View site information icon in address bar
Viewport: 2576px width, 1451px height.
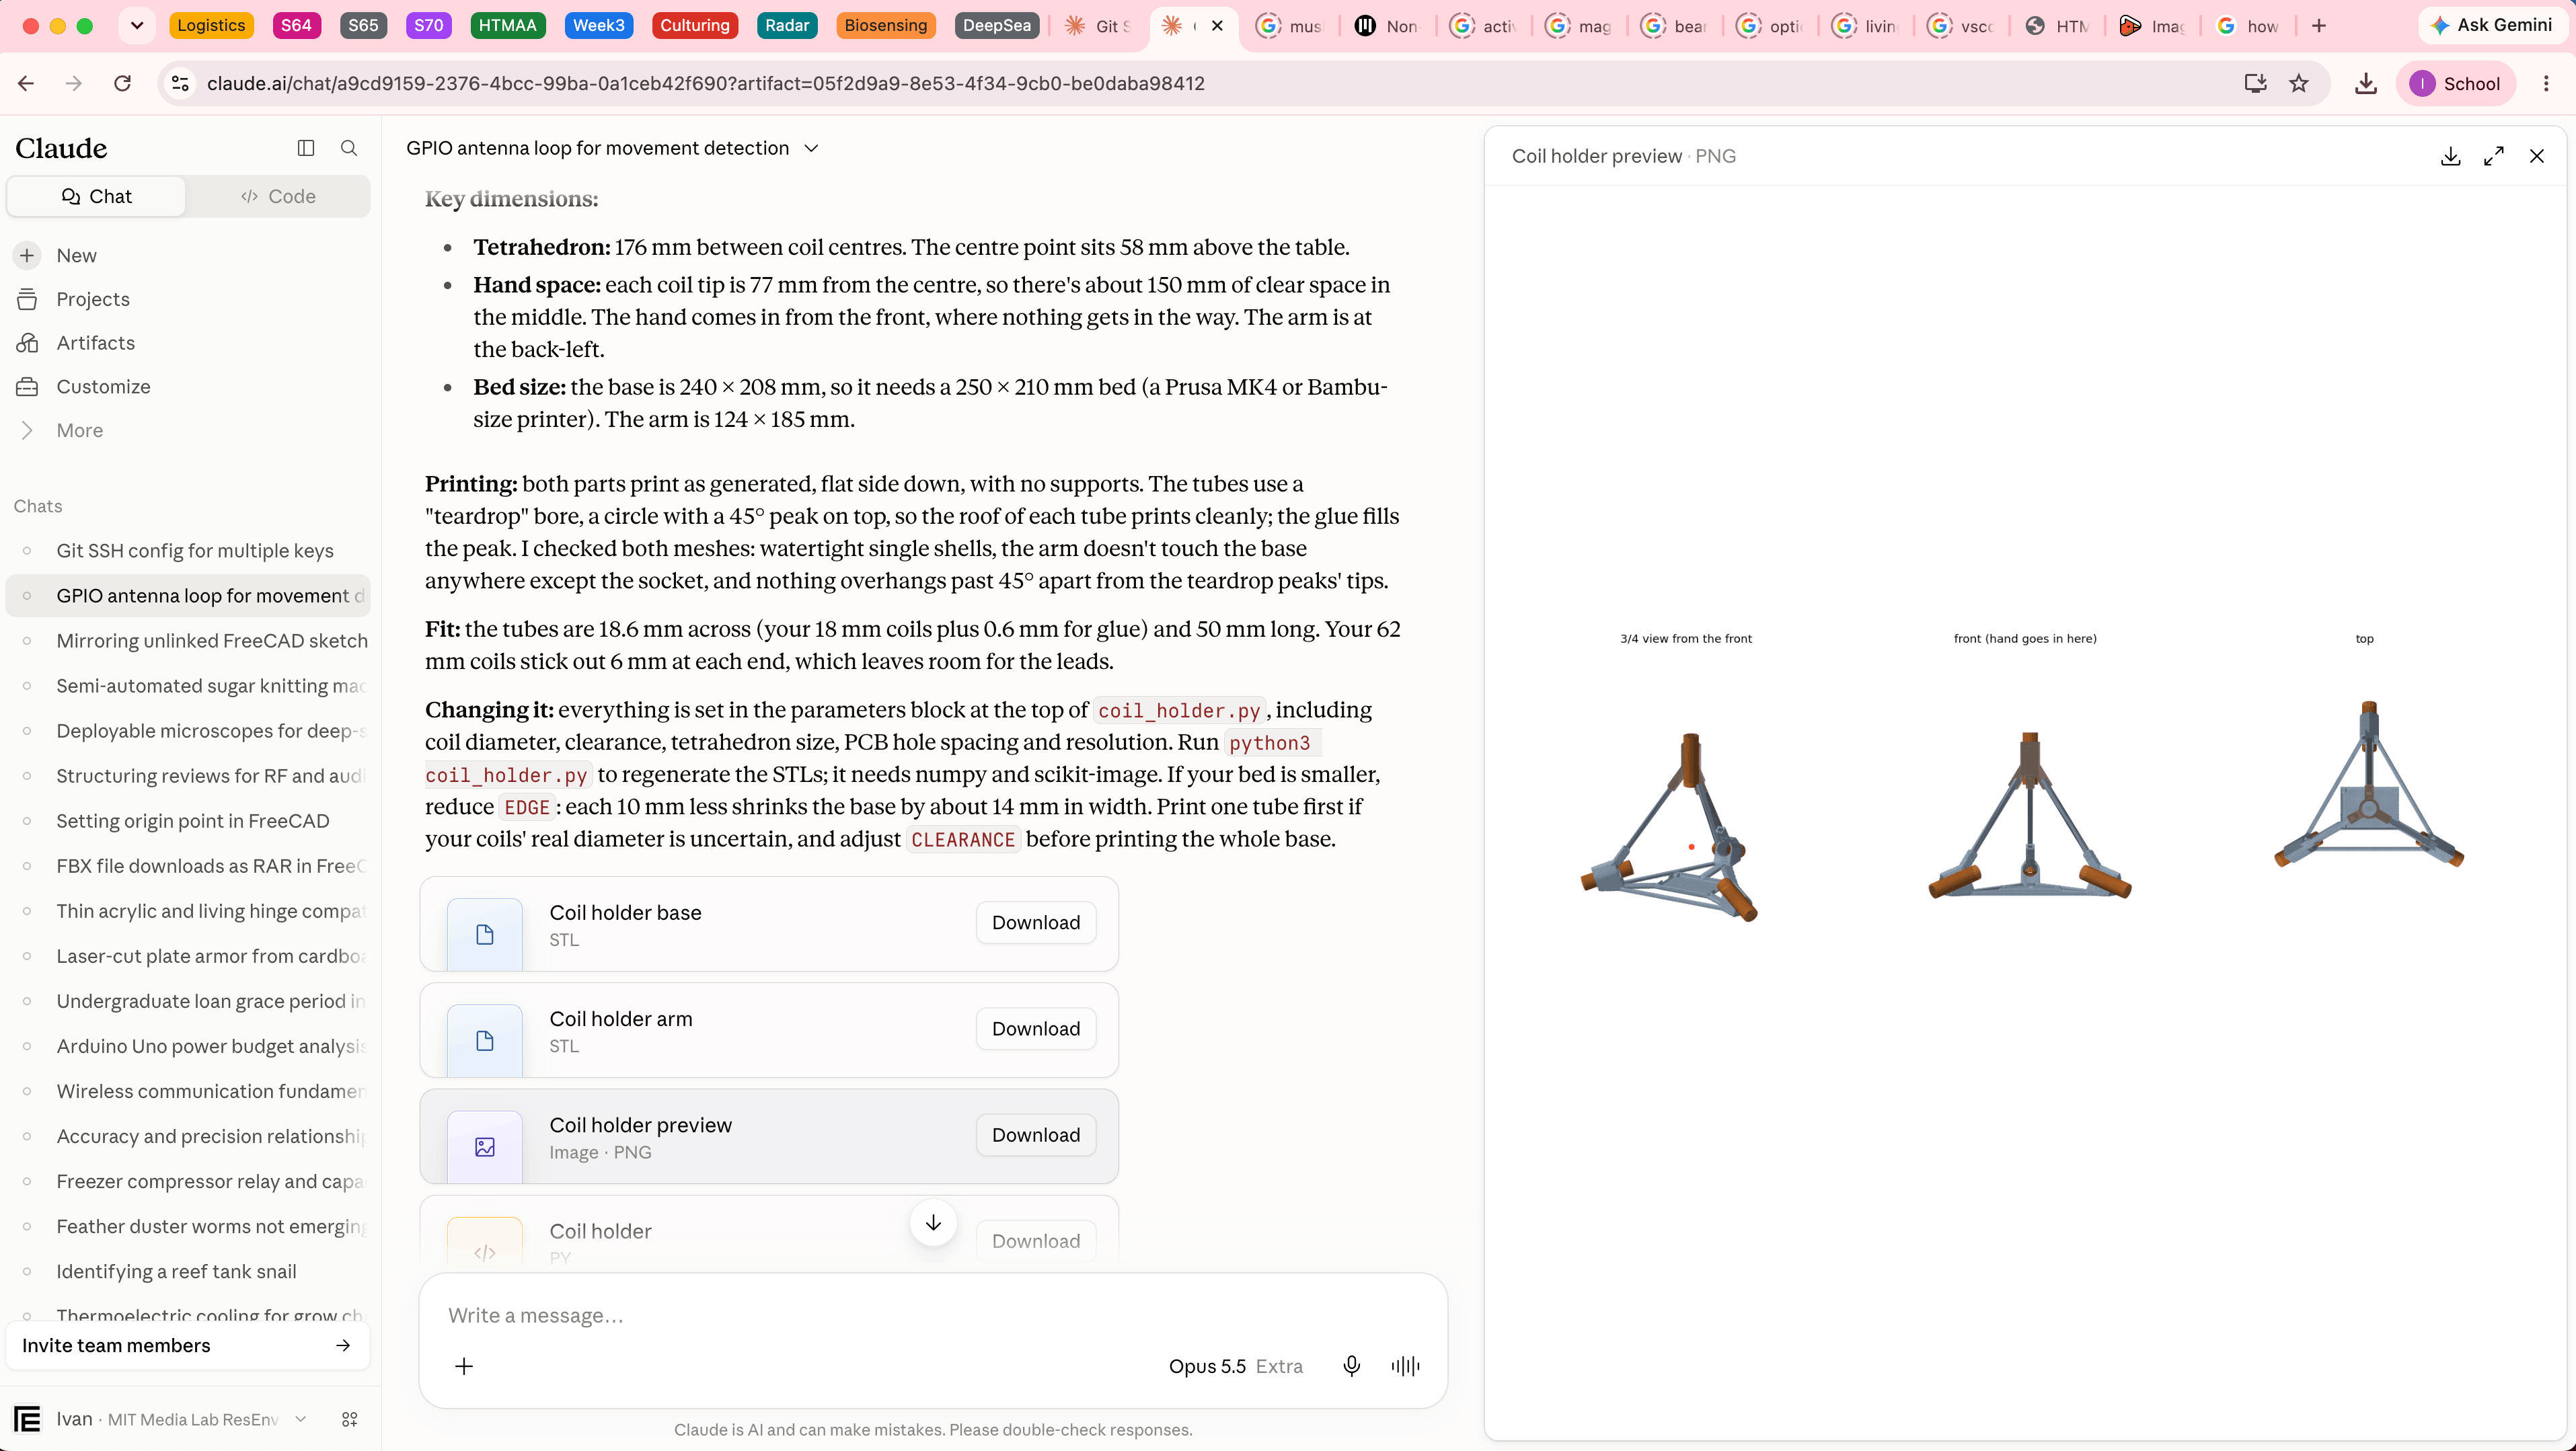click(180, 83)
